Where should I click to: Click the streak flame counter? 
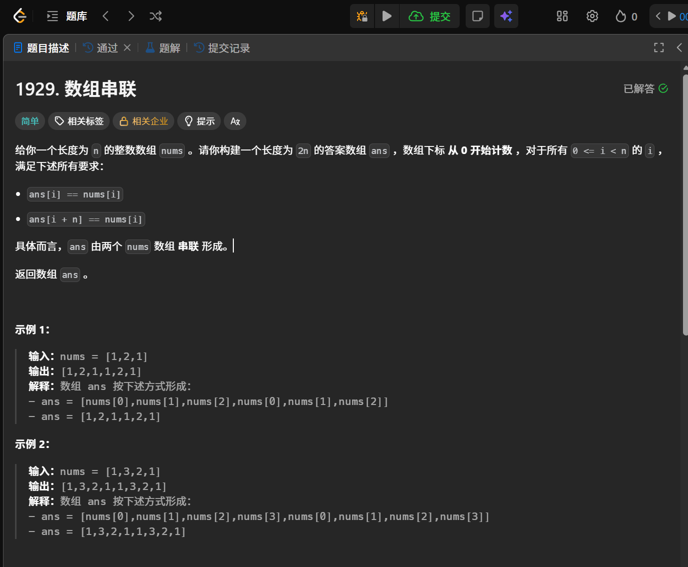coord(626,16)
